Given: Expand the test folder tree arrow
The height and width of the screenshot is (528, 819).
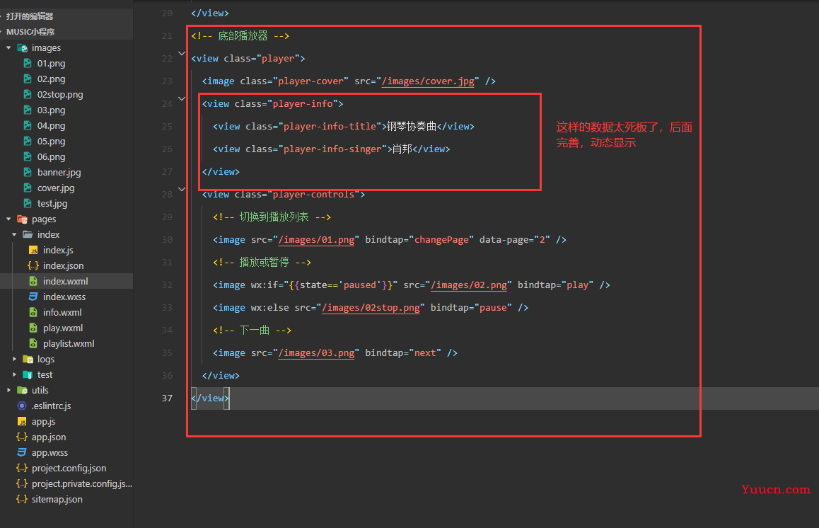Looking at the screenshot, I should click(14, 375).
